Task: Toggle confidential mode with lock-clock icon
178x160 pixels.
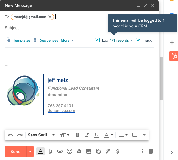Action: (x=98, y=151)
